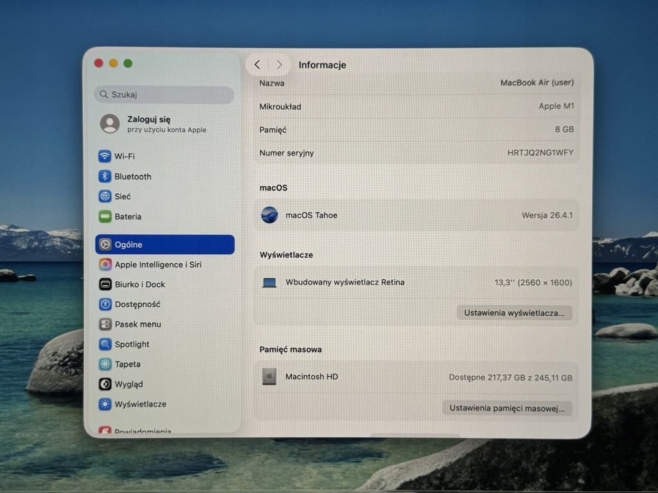
Task: Click the 8 GB memory value
Action: (x=564, y=129)
